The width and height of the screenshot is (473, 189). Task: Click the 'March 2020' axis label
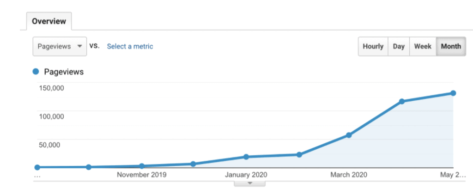coord(349,175)
